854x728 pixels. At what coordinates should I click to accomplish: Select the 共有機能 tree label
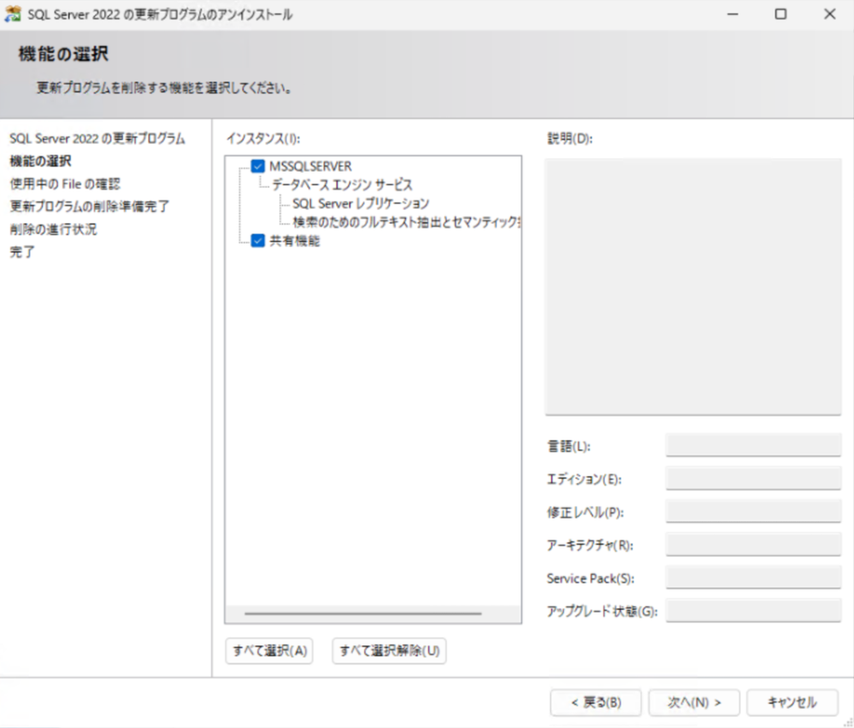click(x=295, y=241)
